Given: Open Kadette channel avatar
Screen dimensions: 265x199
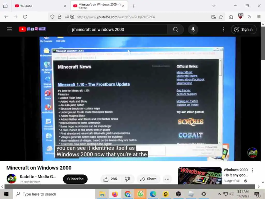Looking at the screenshot, I should click(11, 179).
